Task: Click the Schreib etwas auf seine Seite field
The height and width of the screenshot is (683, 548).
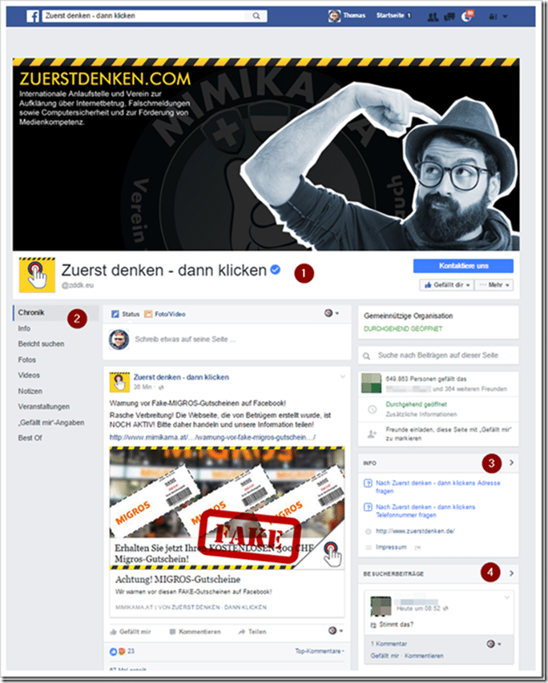Action: coord(185,339)
